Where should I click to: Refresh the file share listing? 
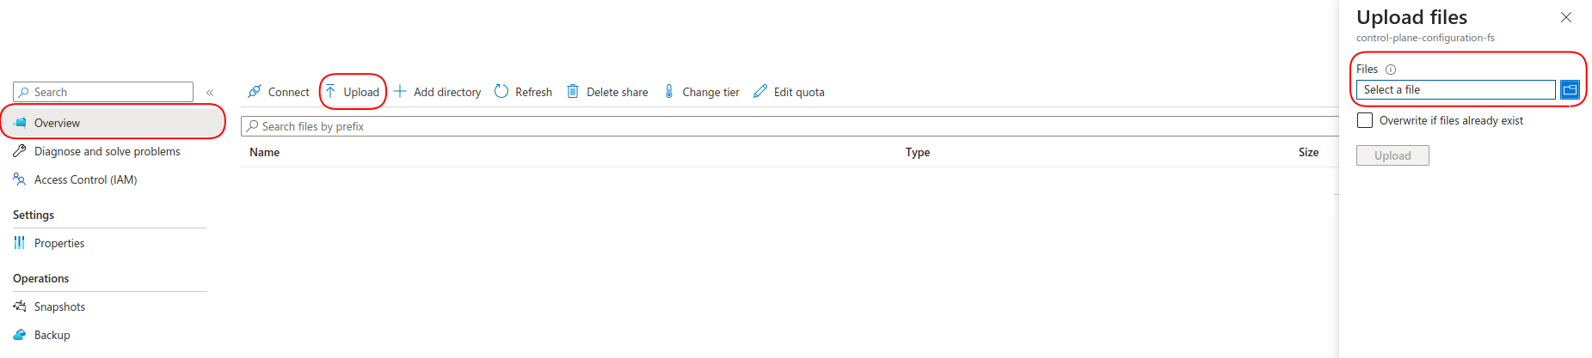[523, 92]
